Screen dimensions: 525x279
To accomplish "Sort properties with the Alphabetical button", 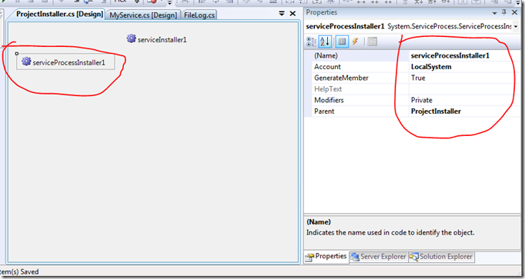I will 325,42.
